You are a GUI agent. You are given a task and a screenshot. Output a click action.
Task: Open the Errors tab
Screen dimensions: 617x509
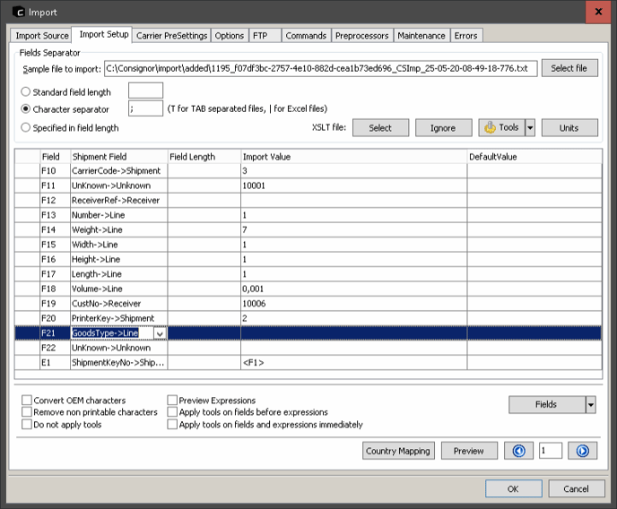coord(466,35)
